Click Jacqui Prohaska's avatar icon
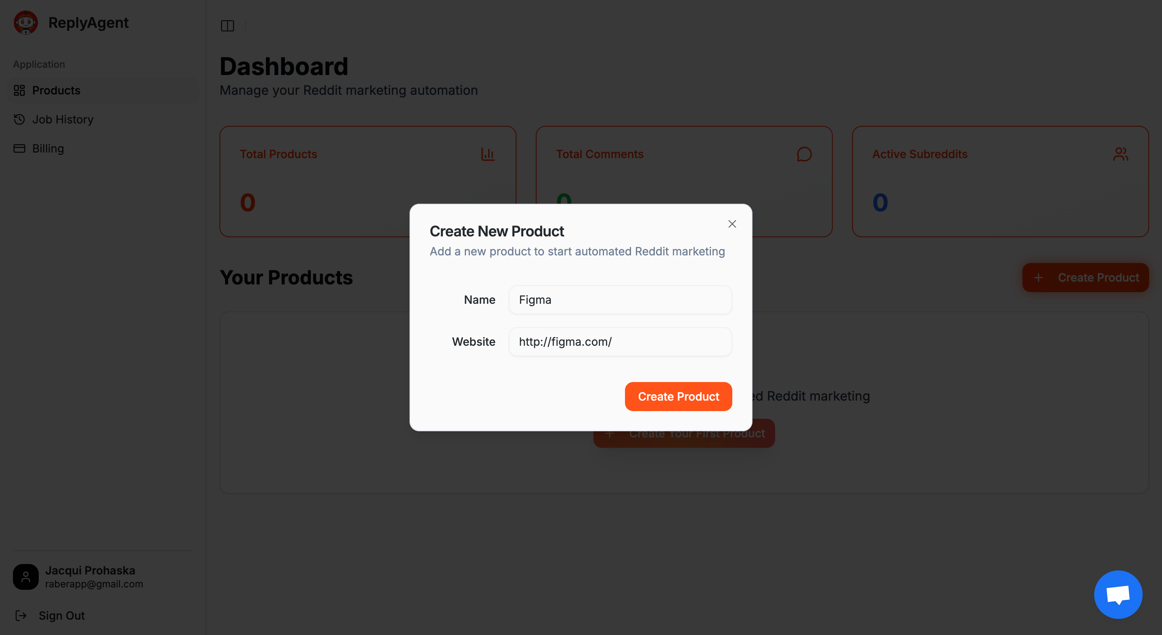1162x635 pixels. 26,577
